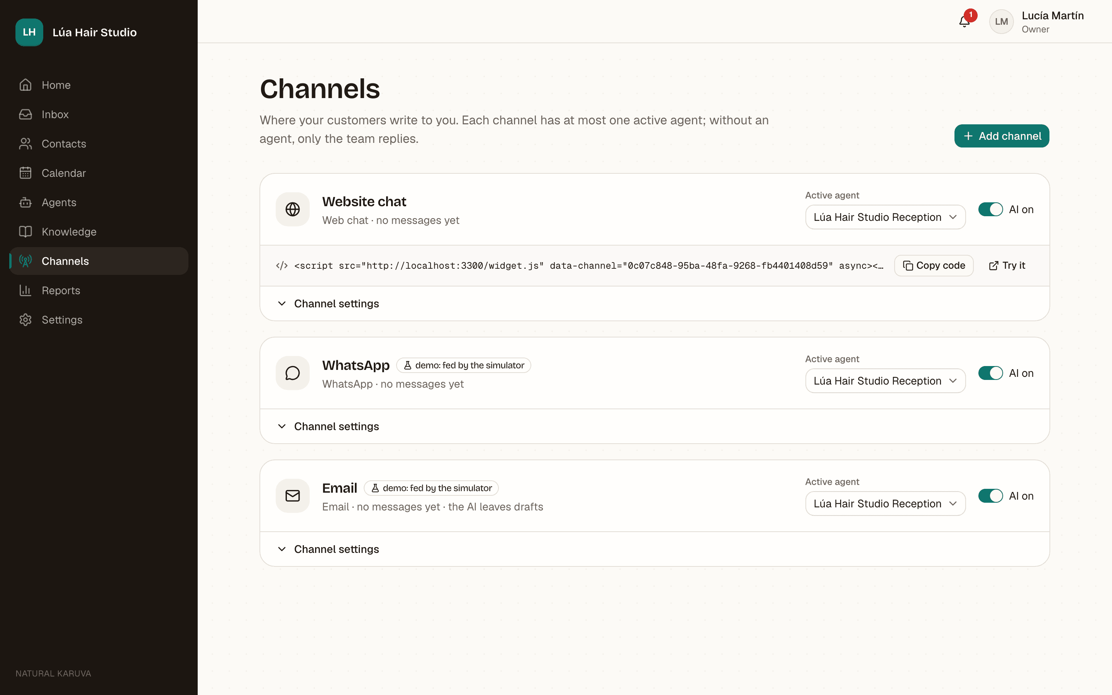Click the code brackets icon beside script
Screen dimensions: 1112x695
[x=282, y=266]
